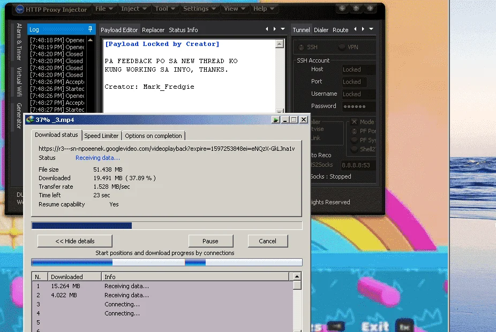This screenshot has height=332, width=496.
Task: Open the Speed Limiter tab
Action: (101, 136)
